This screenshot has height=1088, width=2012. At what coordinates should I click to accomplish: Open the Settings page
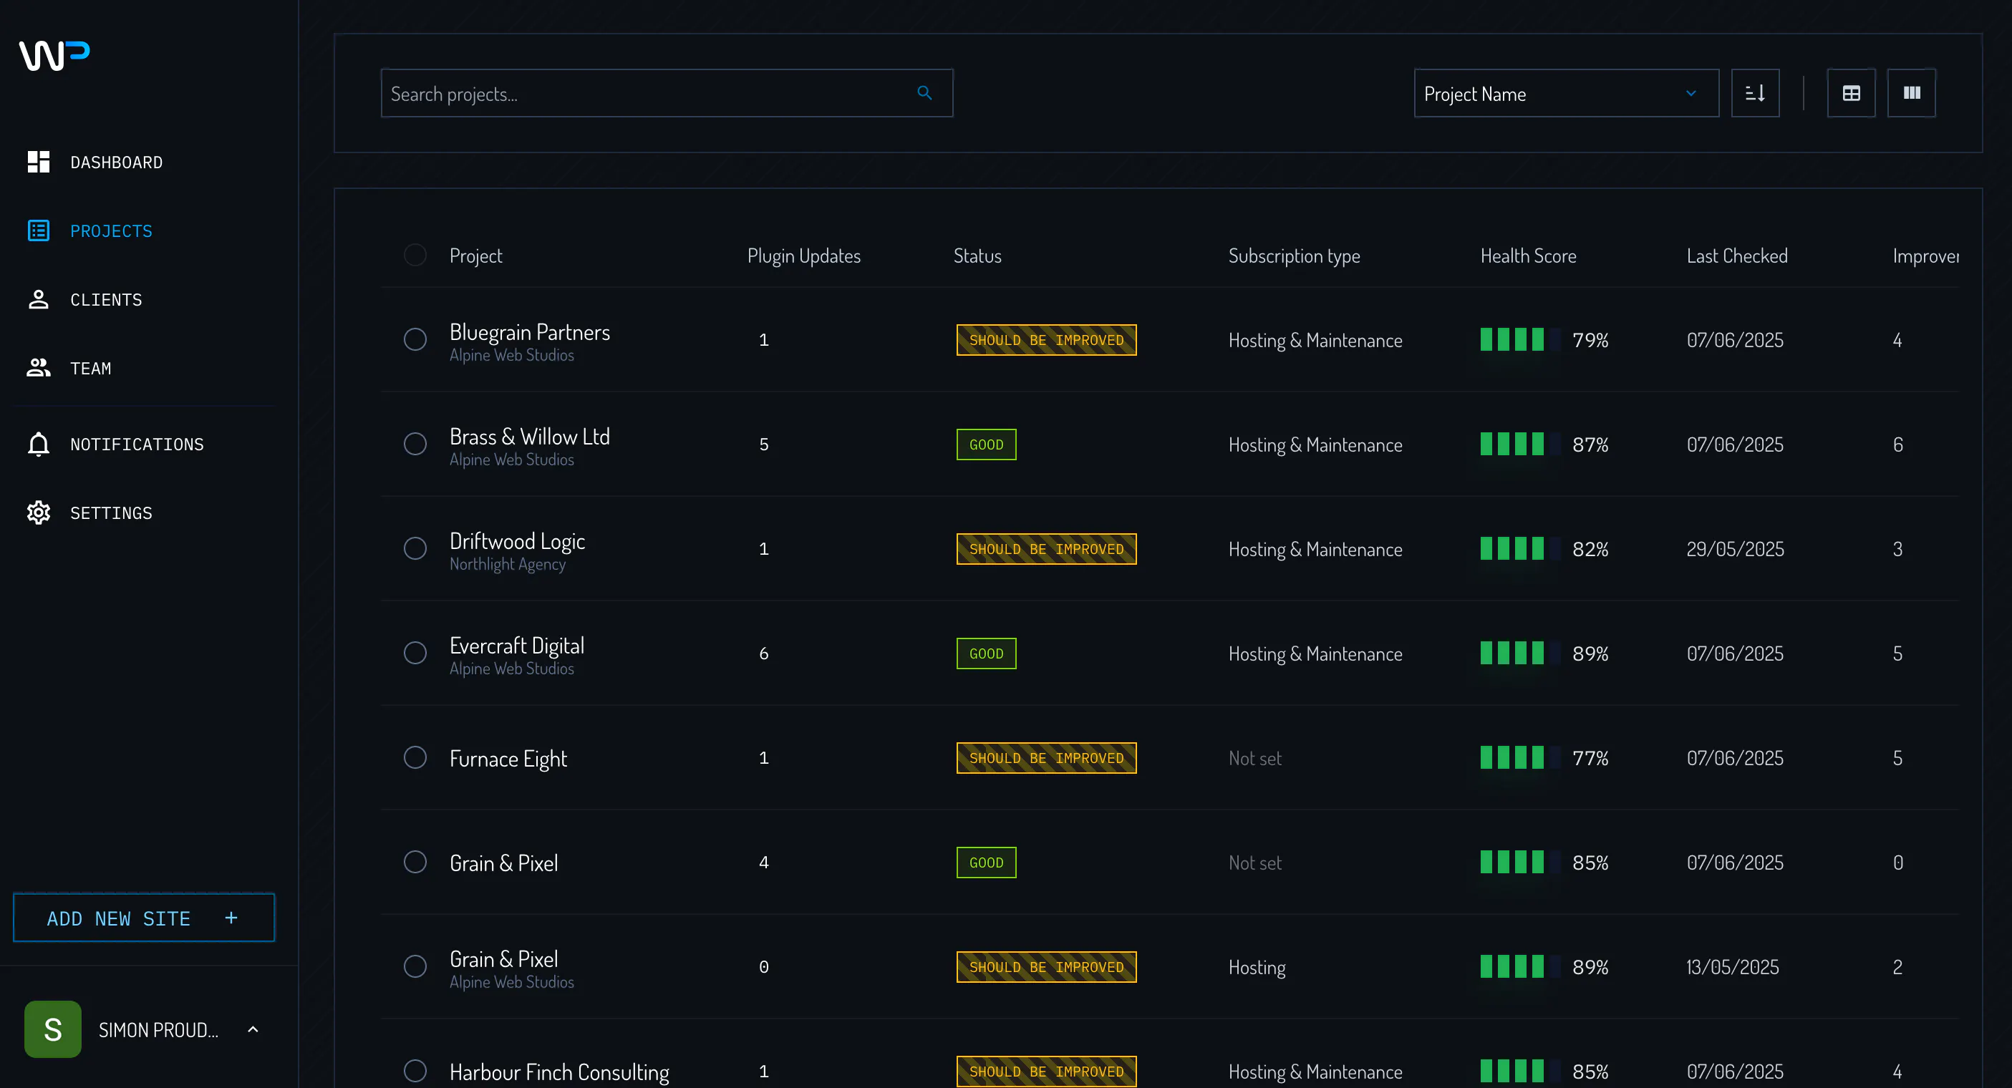[x=111, y=513]
